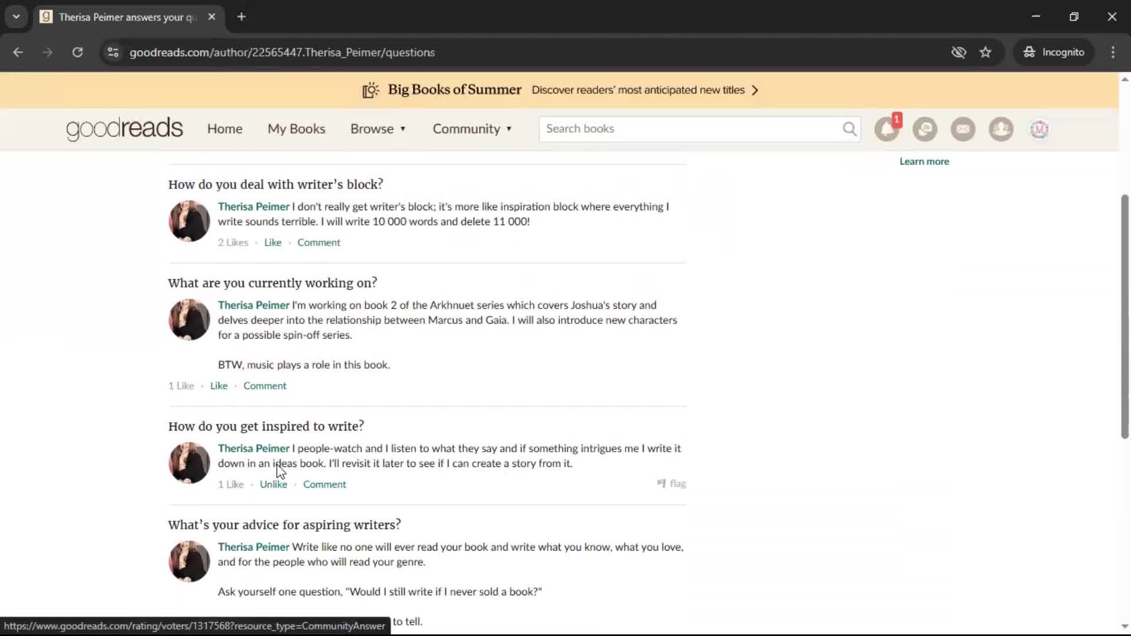Open the discussions speech bubble icon

[x=925, y=129]
